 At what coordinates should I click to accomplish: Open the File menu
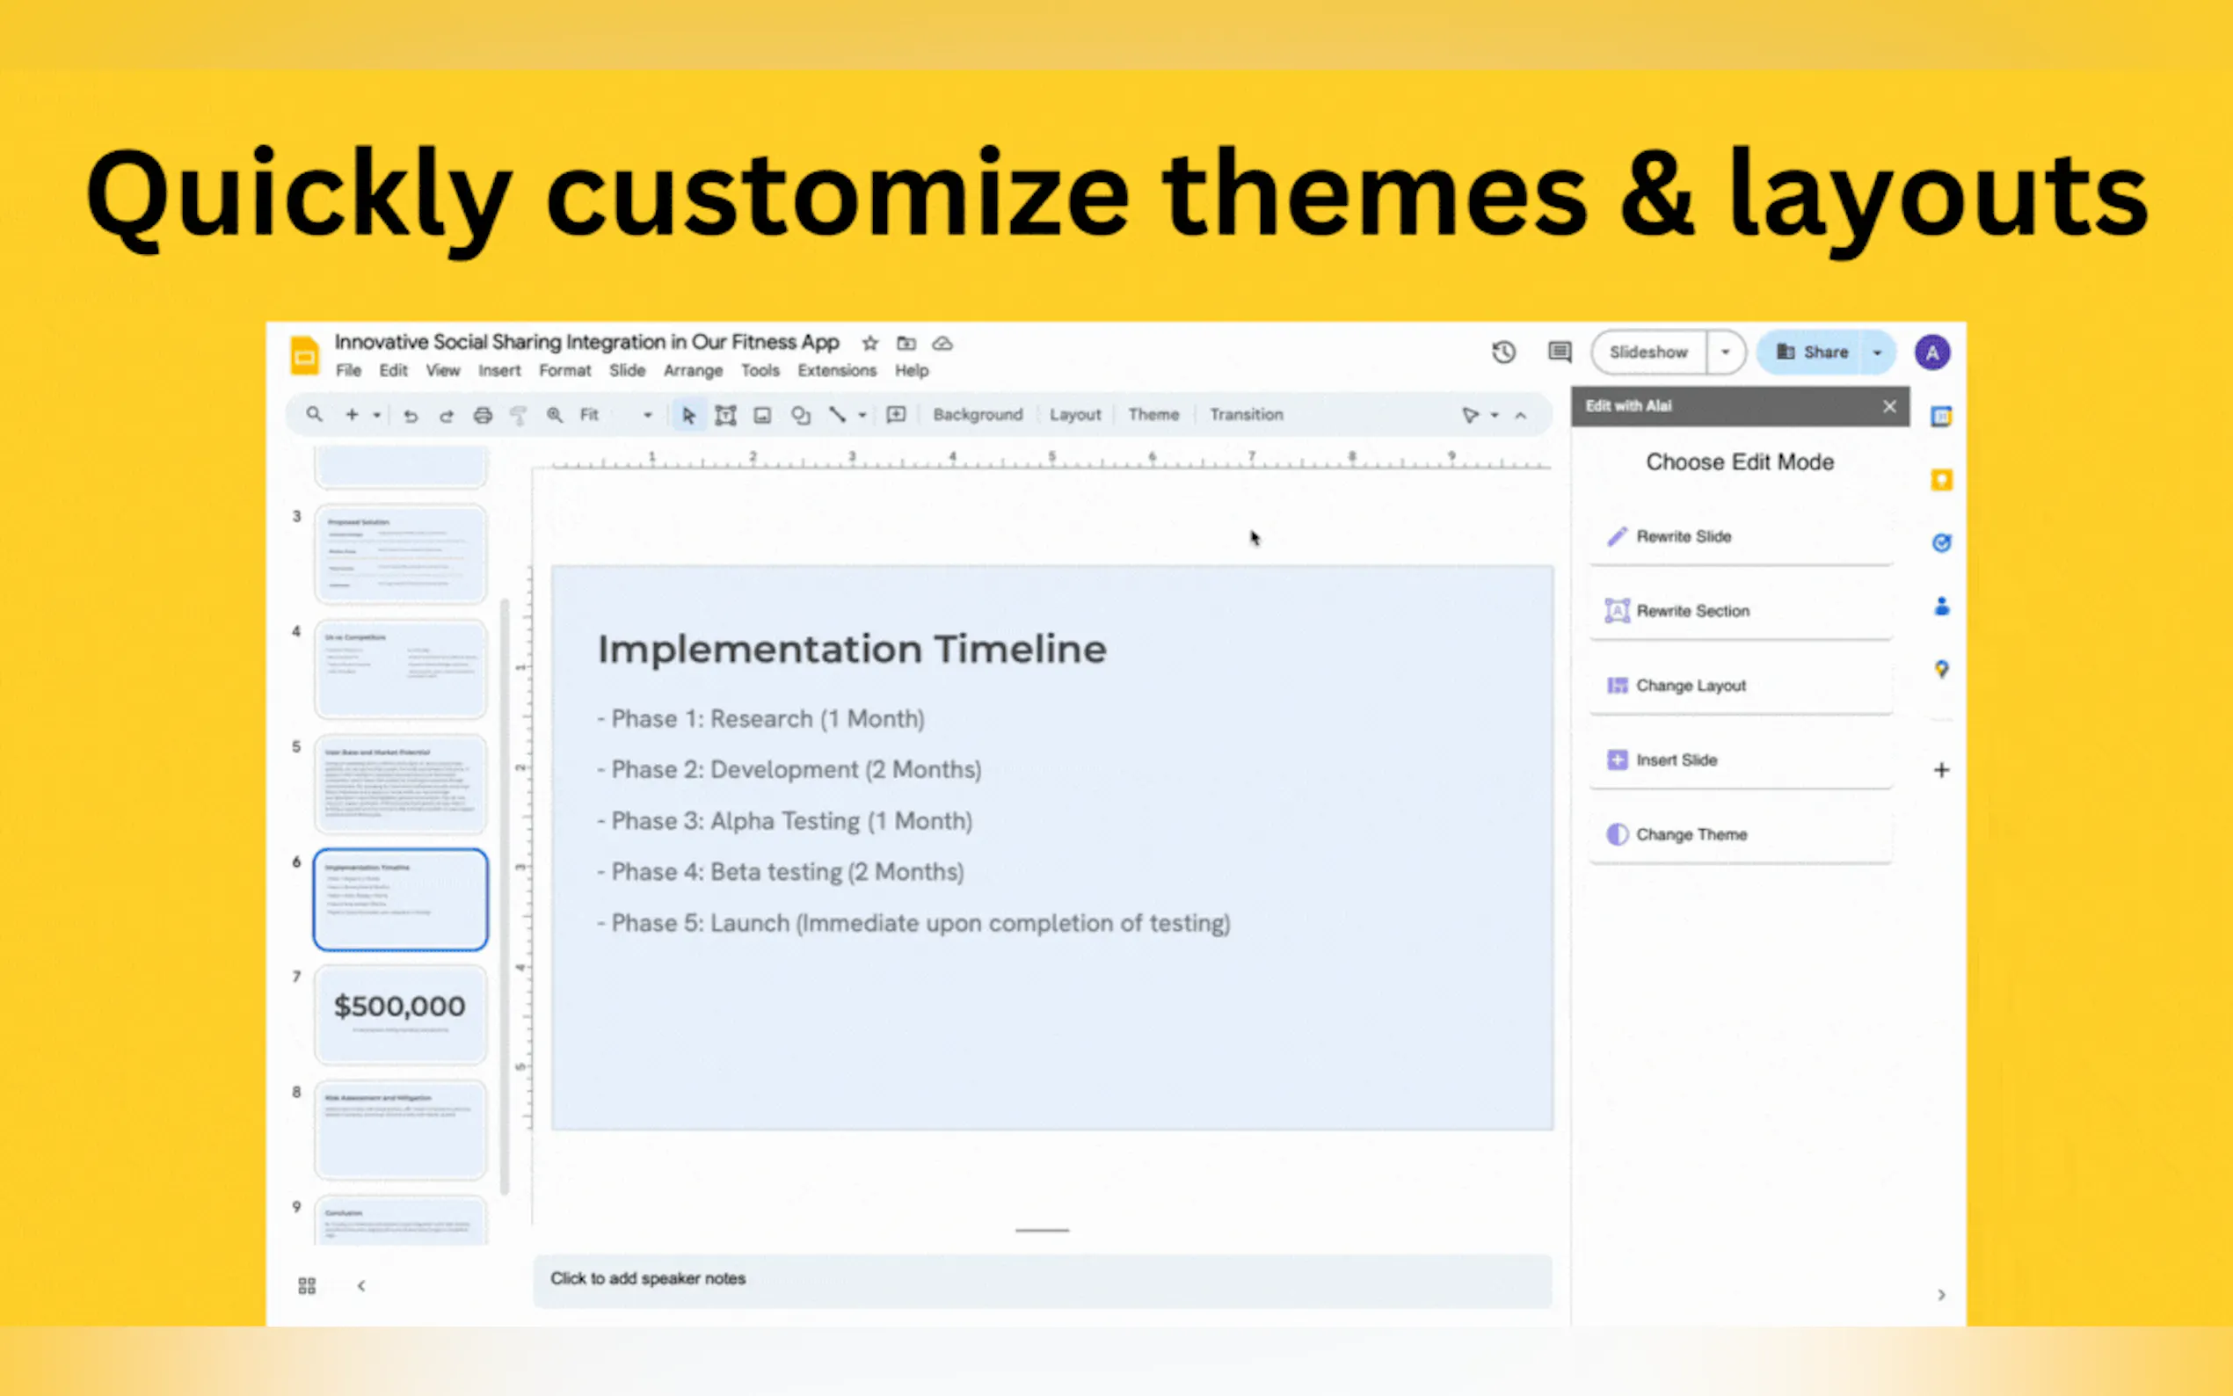[348, 370]
